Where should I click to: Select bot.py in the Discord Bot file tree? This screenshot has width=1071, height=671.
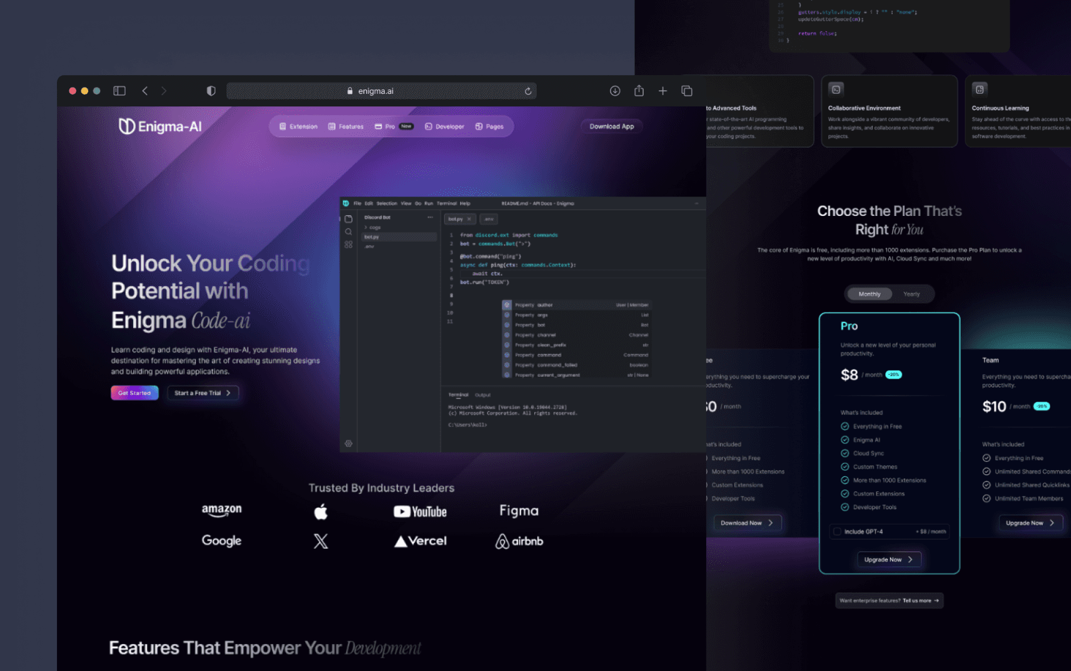tap(398, 237)
